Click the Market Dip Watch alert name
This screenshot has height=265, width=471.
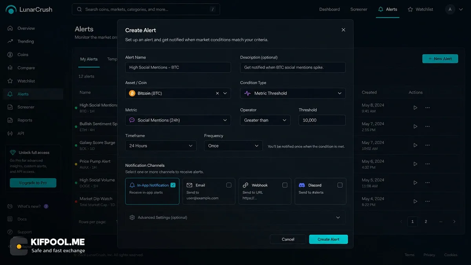[96, 199]
